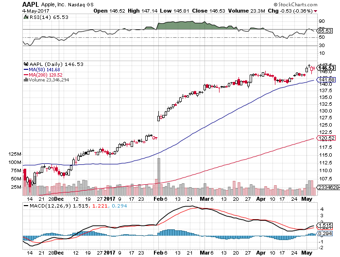This screenshot has width=340, height=257.
Task: Click the May label on the price chart date axis
Action: pyautogui.click(x=306, y=199)
